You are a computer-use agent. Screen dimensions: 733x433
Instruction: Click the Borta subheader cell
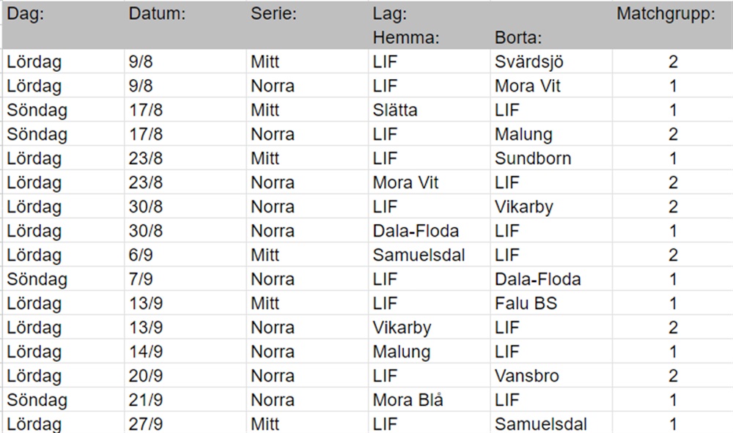tap(551, 37)
